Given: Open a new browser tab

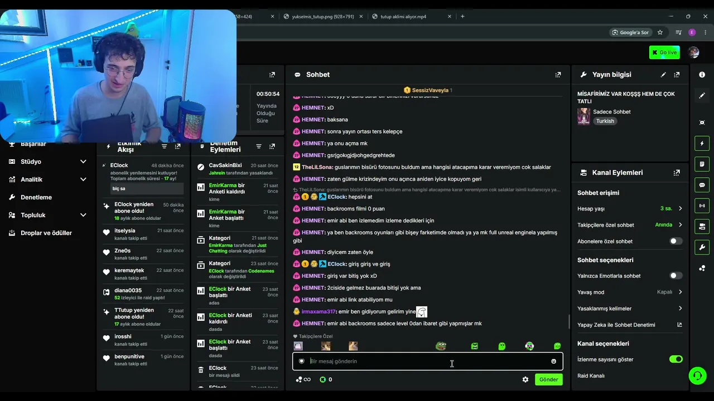Looking at the screenshot, I should tap(462, 17).
